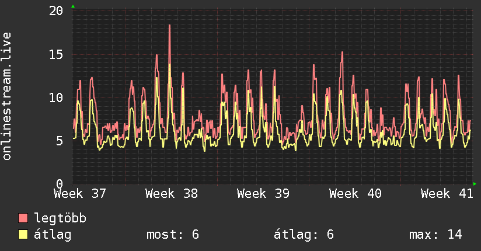The image size is (481, 251).
Task: Click the Week 37 axis label
Action: point(80,194)
